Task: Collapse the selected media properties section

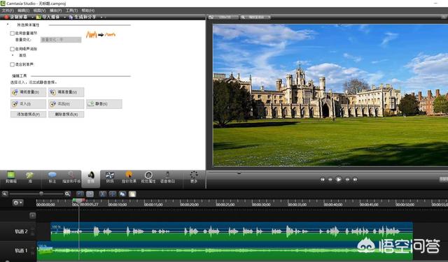Action: pyautogui.click(x=8, y=25)
